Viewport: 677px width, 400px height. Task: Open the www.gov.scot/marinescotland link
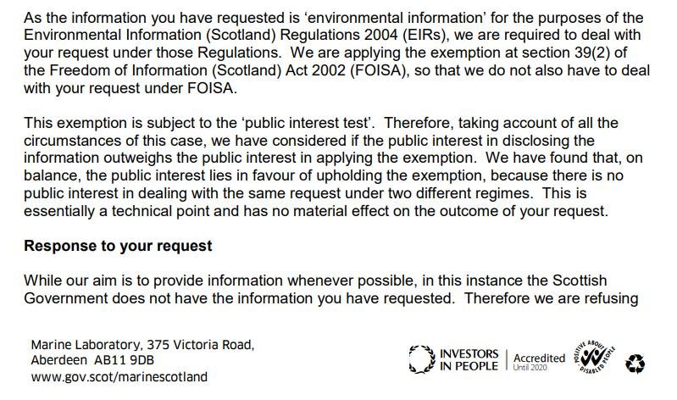pyautogui.click(x=119, y=375)
